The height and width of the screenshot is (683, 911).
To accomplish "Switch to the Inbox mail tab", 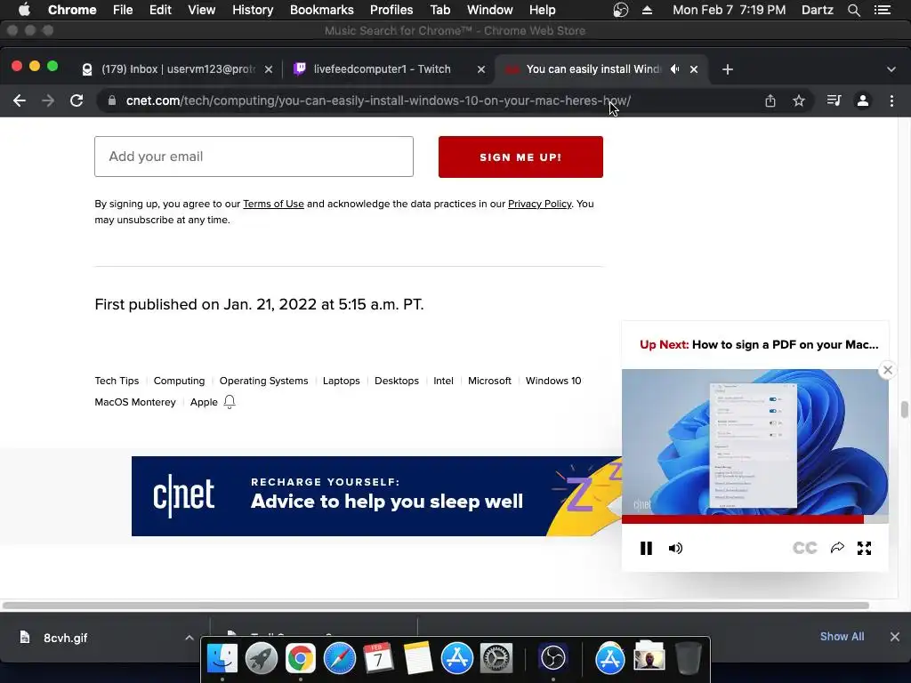I will coord(177,69).
